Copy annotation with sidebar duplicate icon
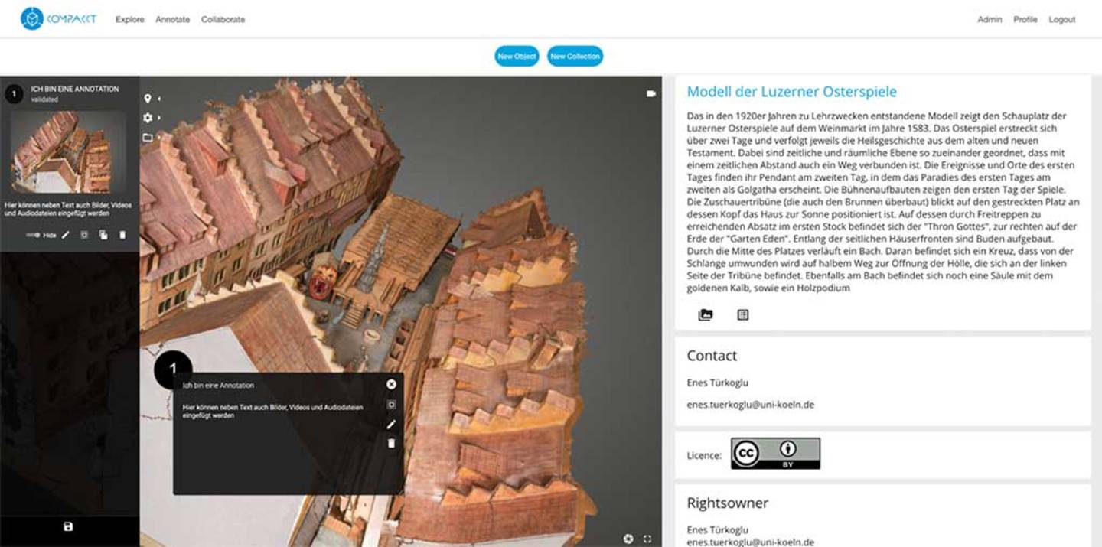The image size is (1102, 547). (x=103, y=235)
